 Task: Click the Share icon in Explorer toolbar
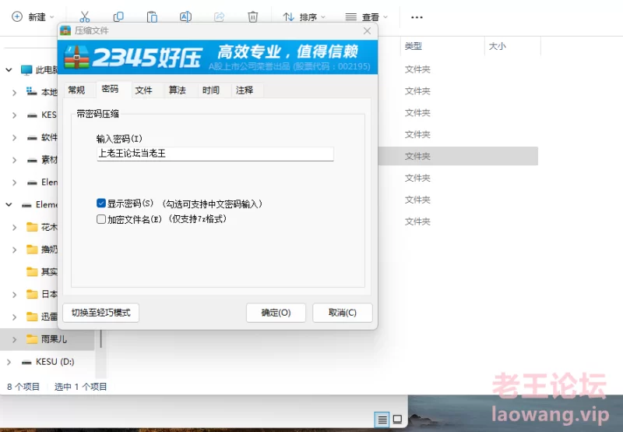point(220,16)
